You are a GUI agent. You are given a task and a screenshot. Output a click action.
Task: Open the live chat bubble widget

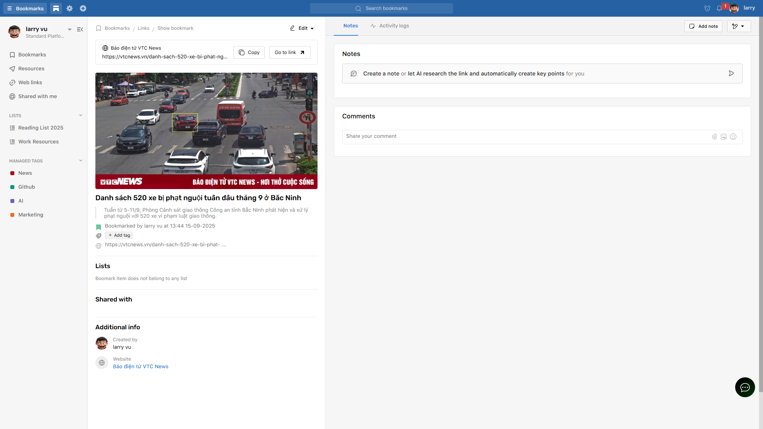(745, 387)
